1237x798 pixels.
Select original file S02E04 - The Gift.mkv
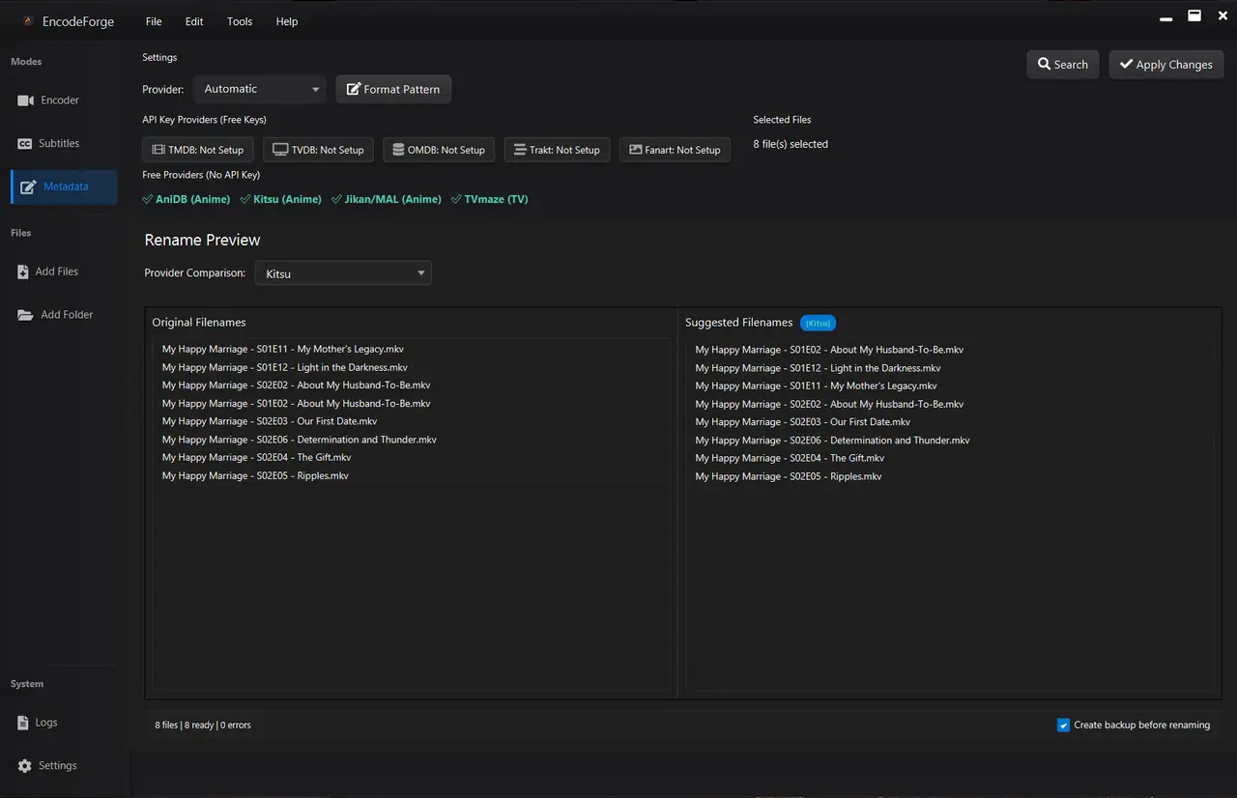(257, 458)
